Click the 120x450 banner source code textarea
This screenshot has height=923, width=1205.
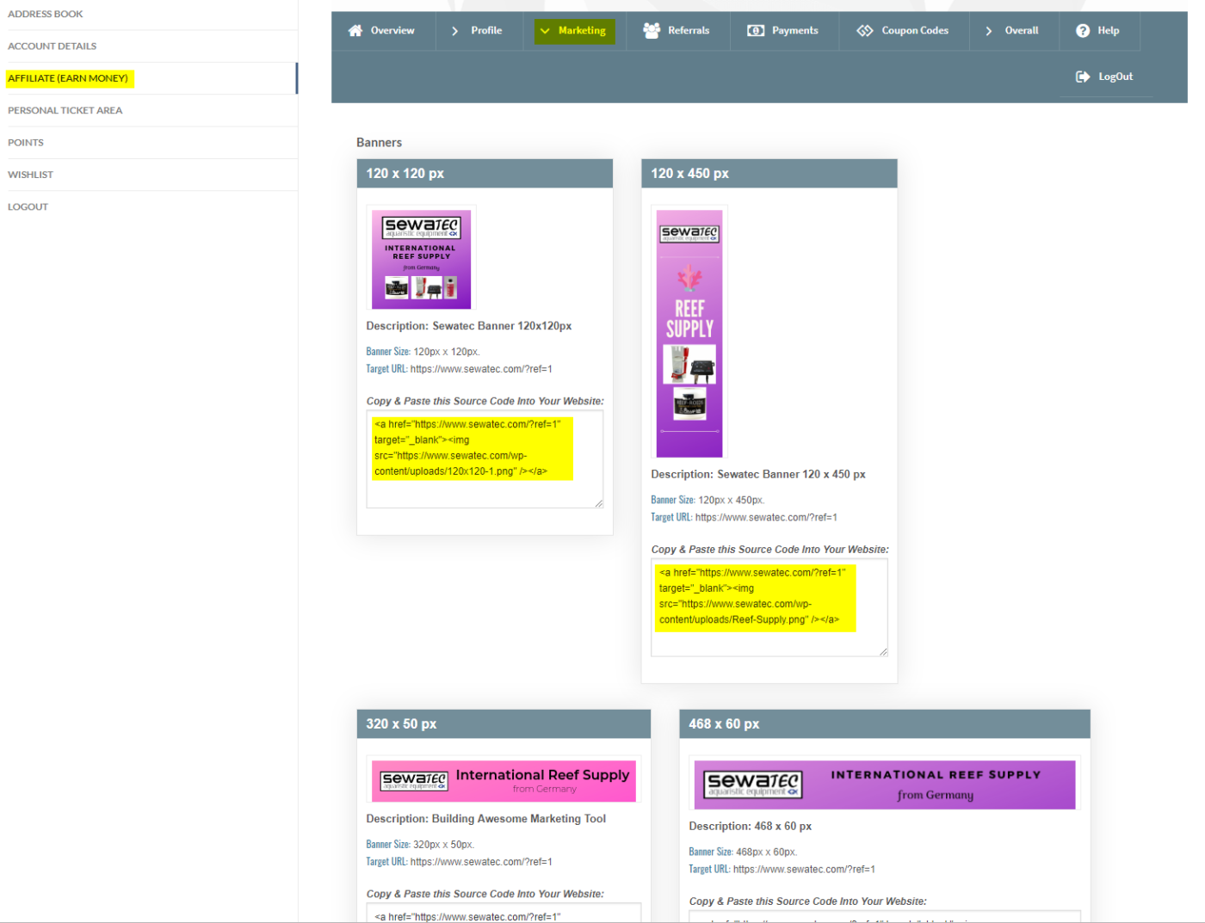(x=769, y=607)
